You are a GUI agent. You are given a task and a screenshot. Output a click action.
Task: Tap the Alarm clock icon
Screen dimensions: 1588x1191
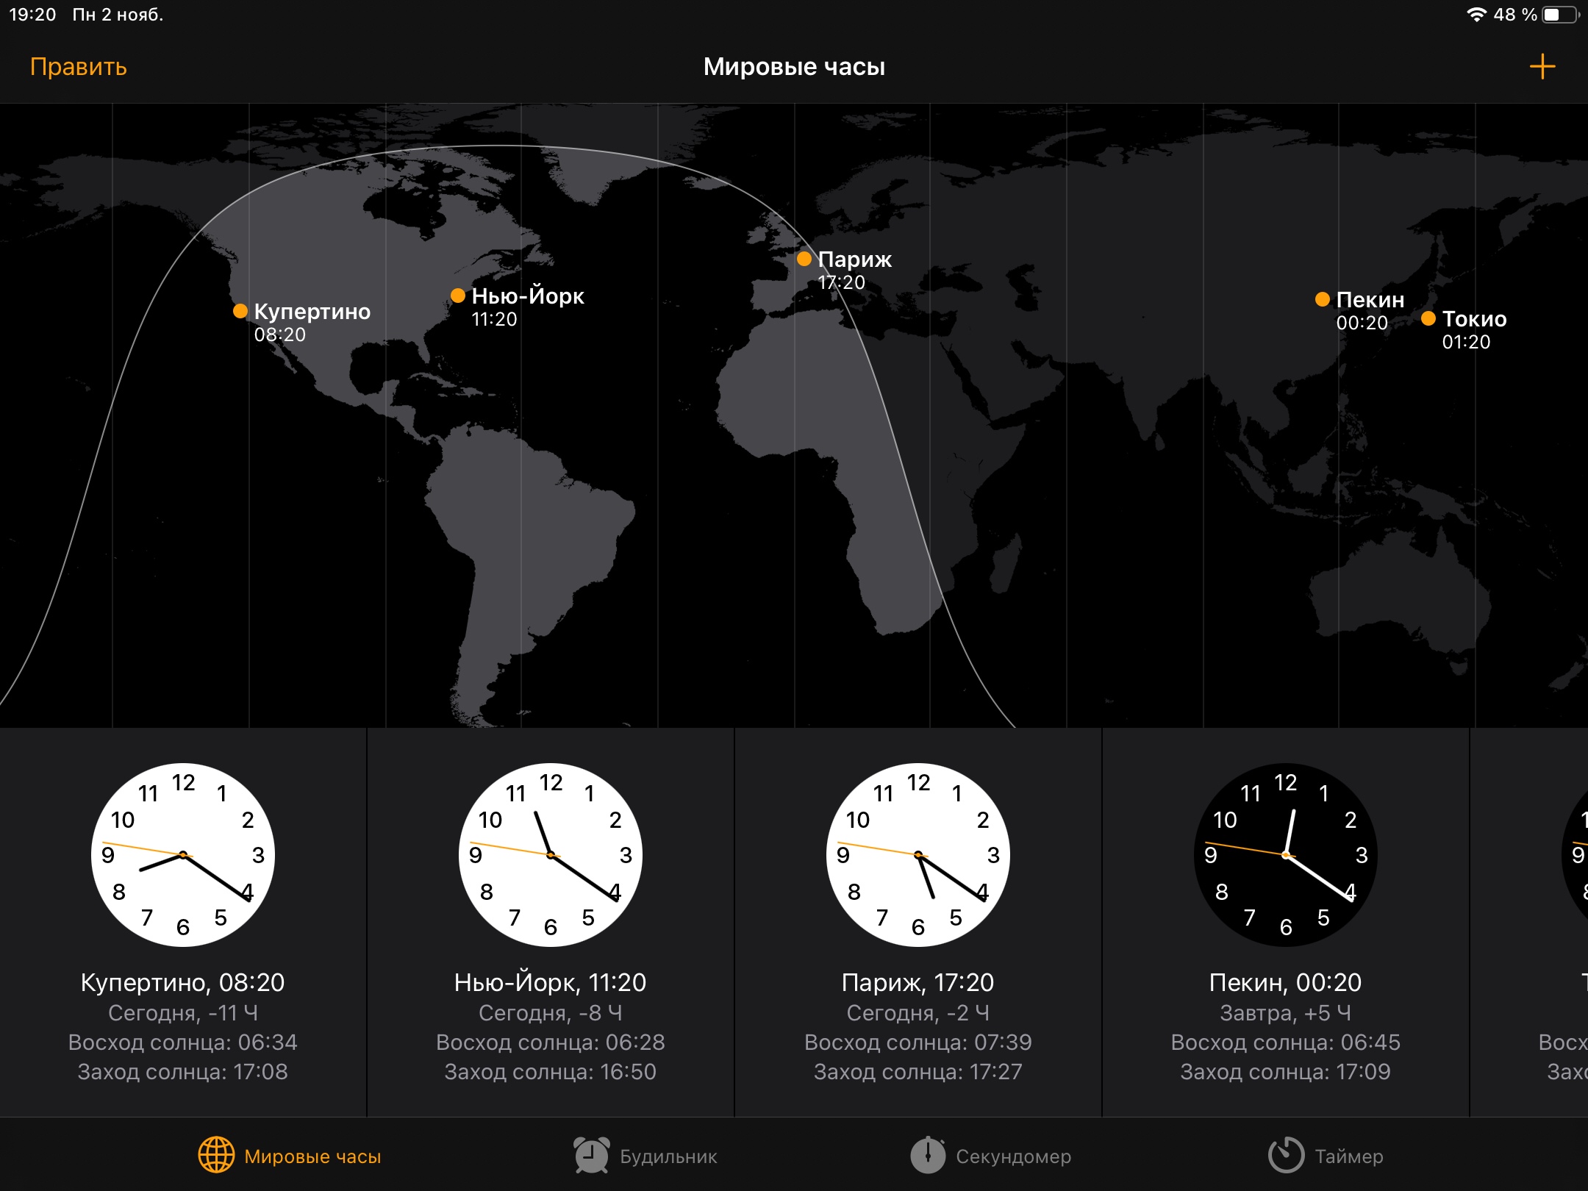click(x=591, y=1155)
